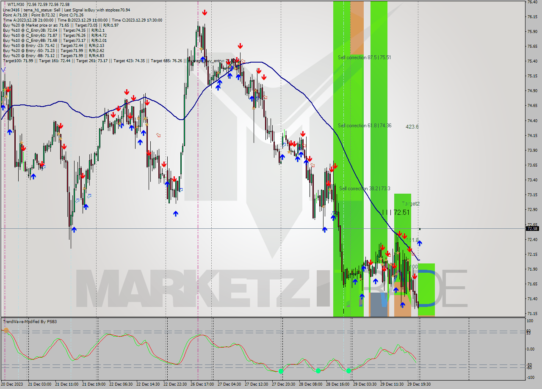Viewport: 542px width, 389px height.
Task: Click the indicator level 0.00 label
Action: (x=531, y=349)
